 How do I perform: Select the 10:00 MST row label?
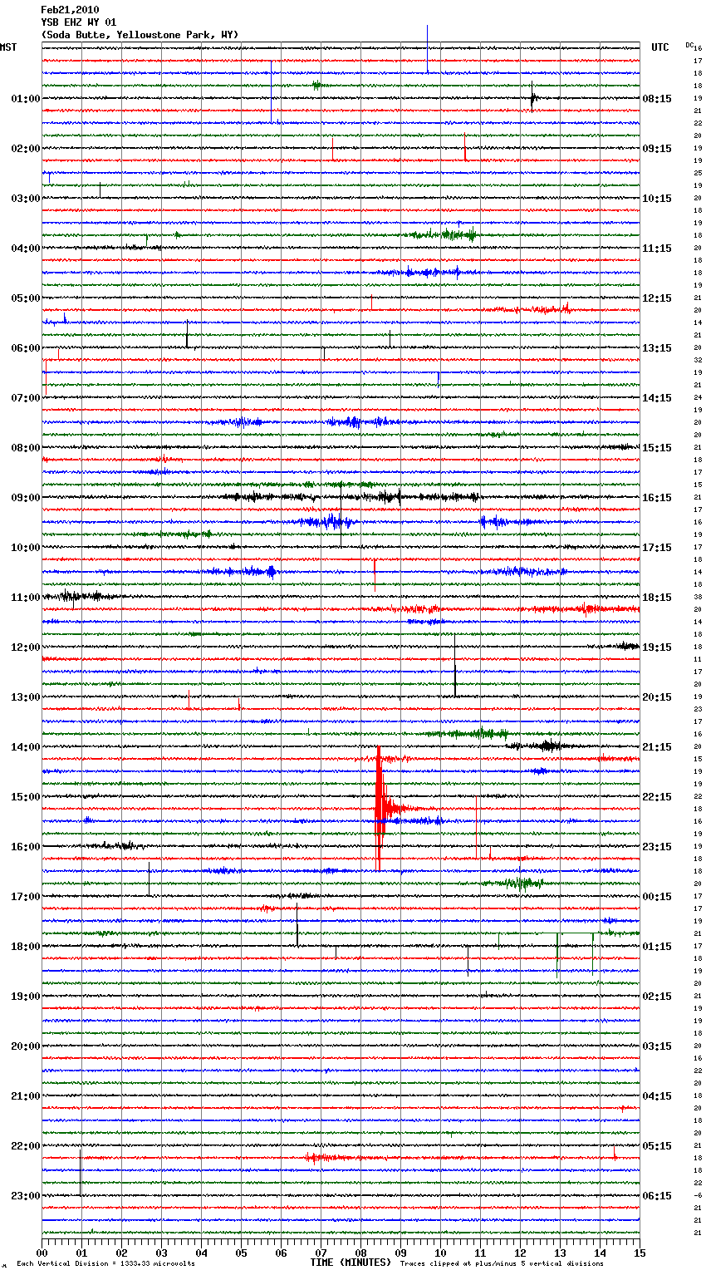(x=25, y=548)
